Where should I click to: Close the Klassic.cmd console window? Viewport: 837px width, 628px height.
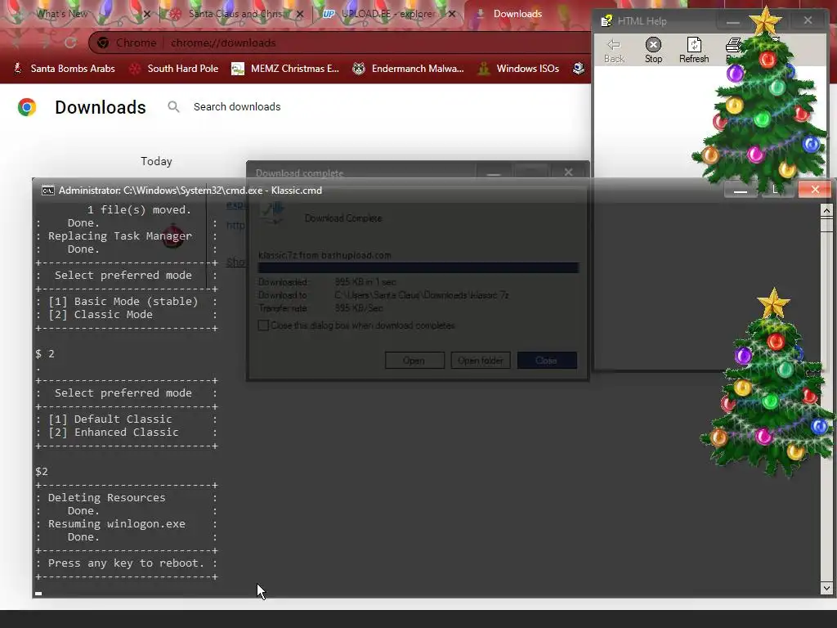(x=815, y=190)
